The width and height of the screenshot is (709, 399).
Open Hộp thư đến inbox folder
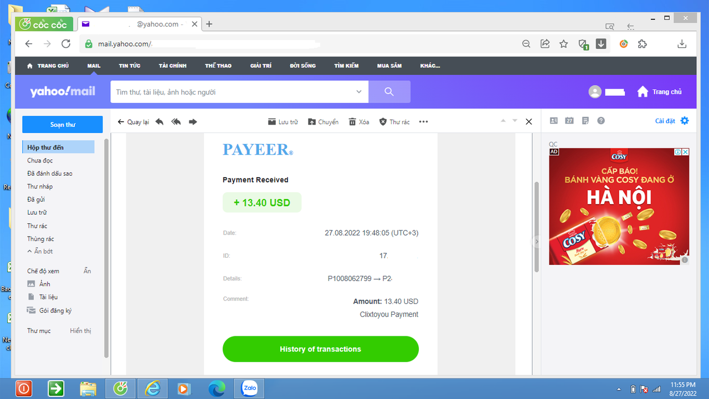coord(58,147)
